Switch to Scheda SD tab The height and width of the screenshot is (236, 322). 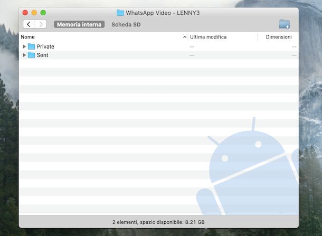click(126, 24)
